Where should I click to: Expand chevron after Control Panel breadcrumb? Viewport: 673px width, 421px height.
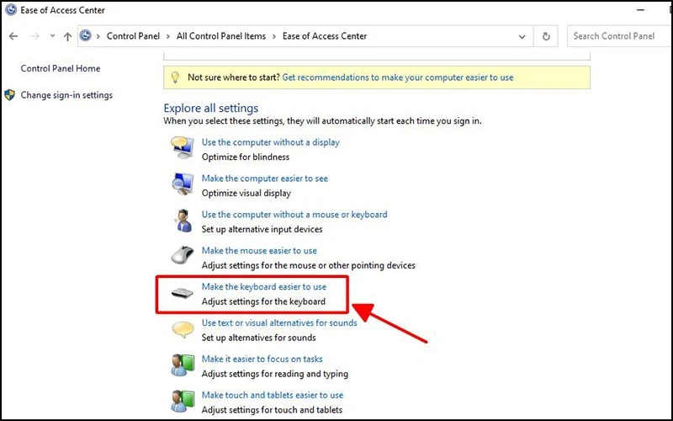[x=167, y=36]
